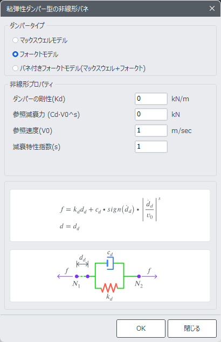Click the kN/m unit label
Image resolution: width=221 pixels, height=342 pixels.
(180, 99)
